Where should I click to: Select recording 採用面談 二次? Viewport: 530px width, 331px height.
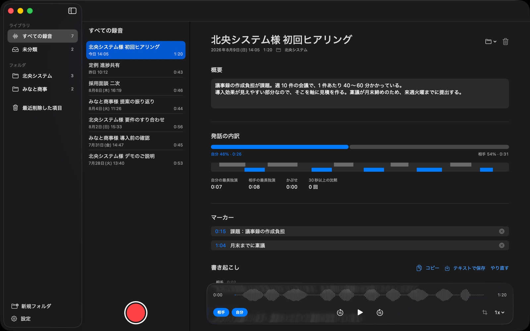pyautogui.click(x=136, y=87)
